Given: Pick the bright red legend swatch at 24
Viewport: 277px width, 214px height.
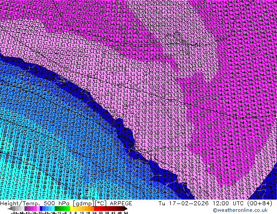Looking at the screenshot, I should coord(95,208).
